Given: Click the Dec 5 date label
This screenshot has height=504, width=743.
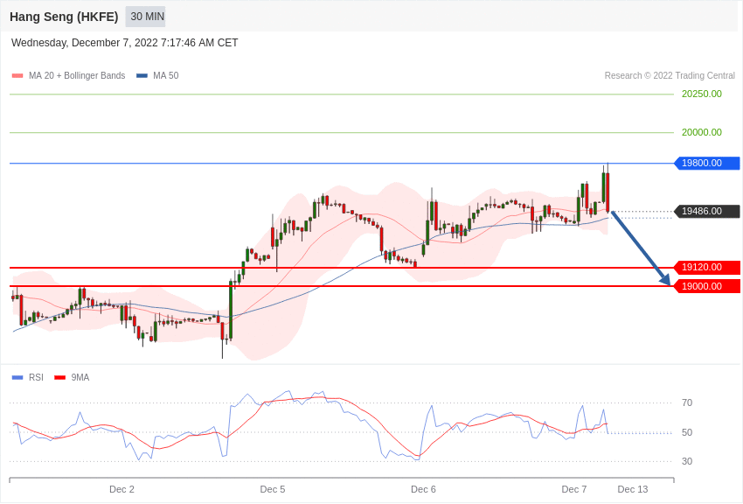Looking at the screenshot, I should (273, 489).
